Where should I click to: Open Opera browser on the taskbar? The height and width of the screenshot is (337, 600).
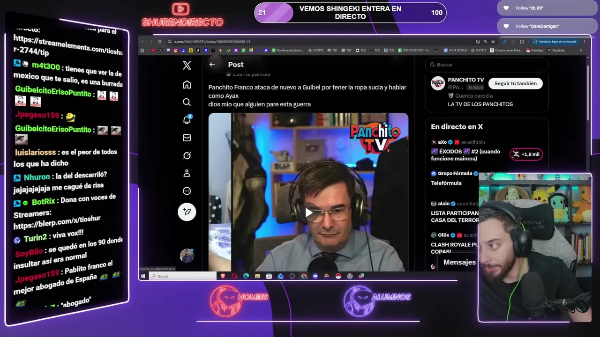coord(234,276)
